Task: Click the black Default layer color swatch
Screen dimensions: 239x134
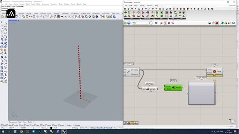Action: [51, 128]
